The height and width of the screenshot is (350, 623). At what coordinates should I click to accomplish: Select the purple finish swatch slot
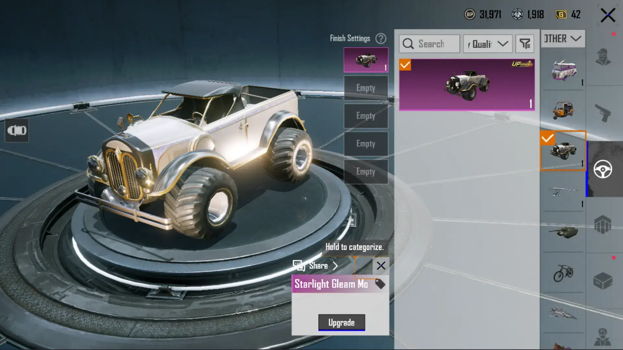click(366, 60)
